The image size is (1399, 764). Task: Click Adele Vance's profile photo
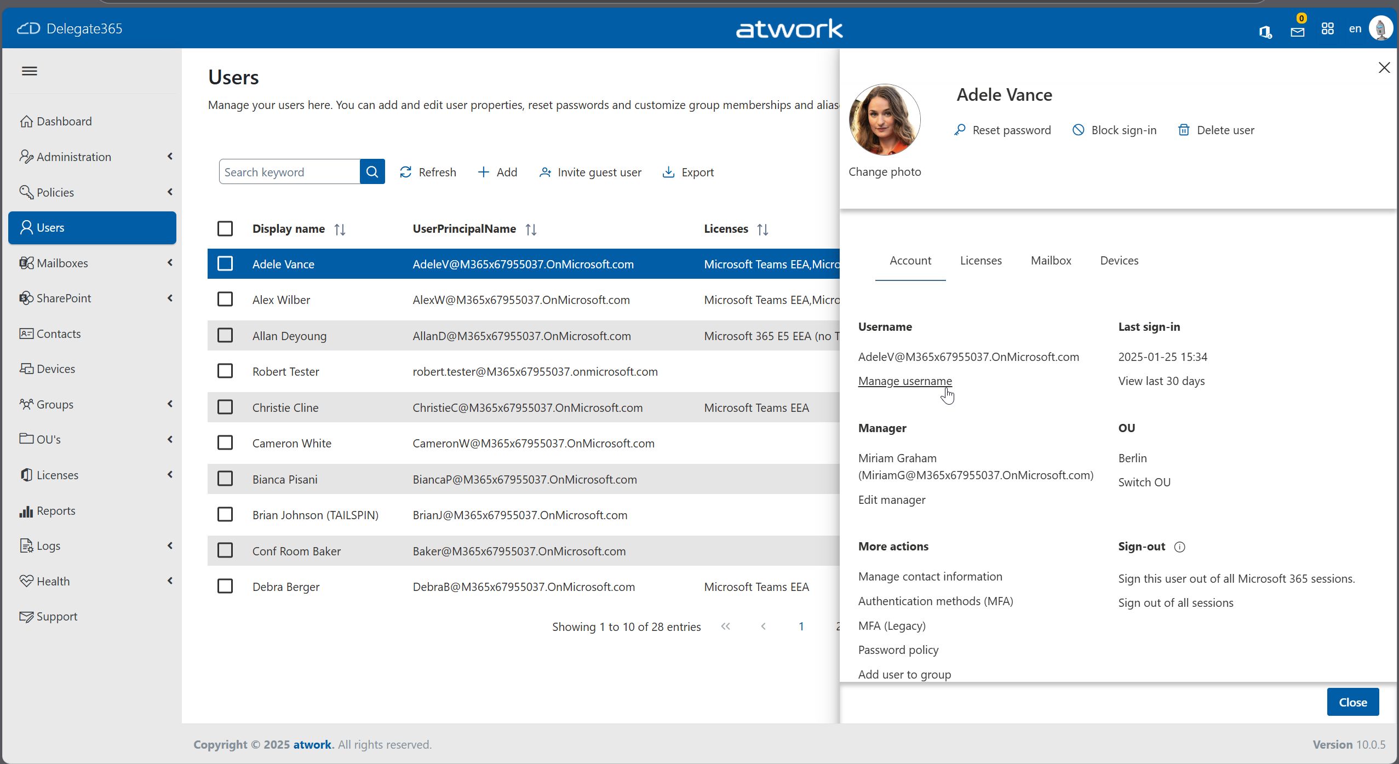point(885,119)
